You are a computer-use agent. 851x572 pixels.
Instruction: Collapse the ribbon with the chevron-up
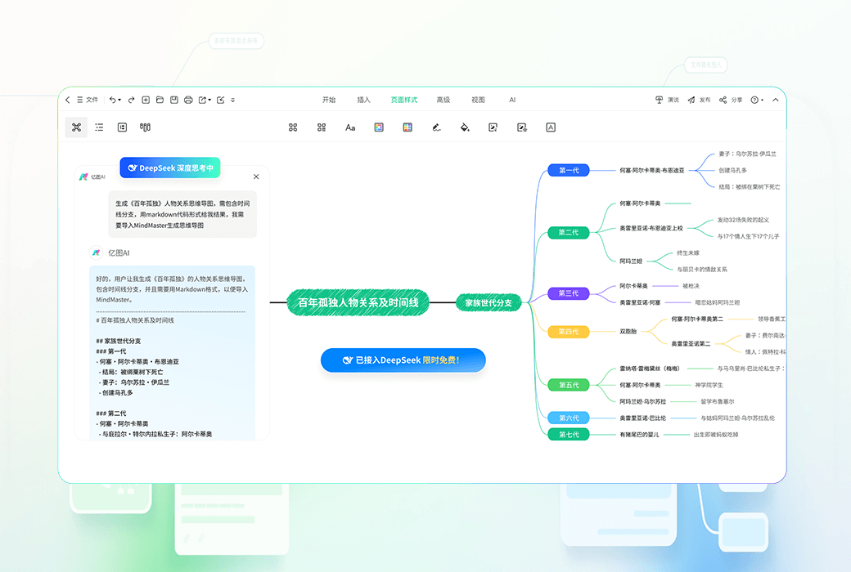[x=776, y=100]
